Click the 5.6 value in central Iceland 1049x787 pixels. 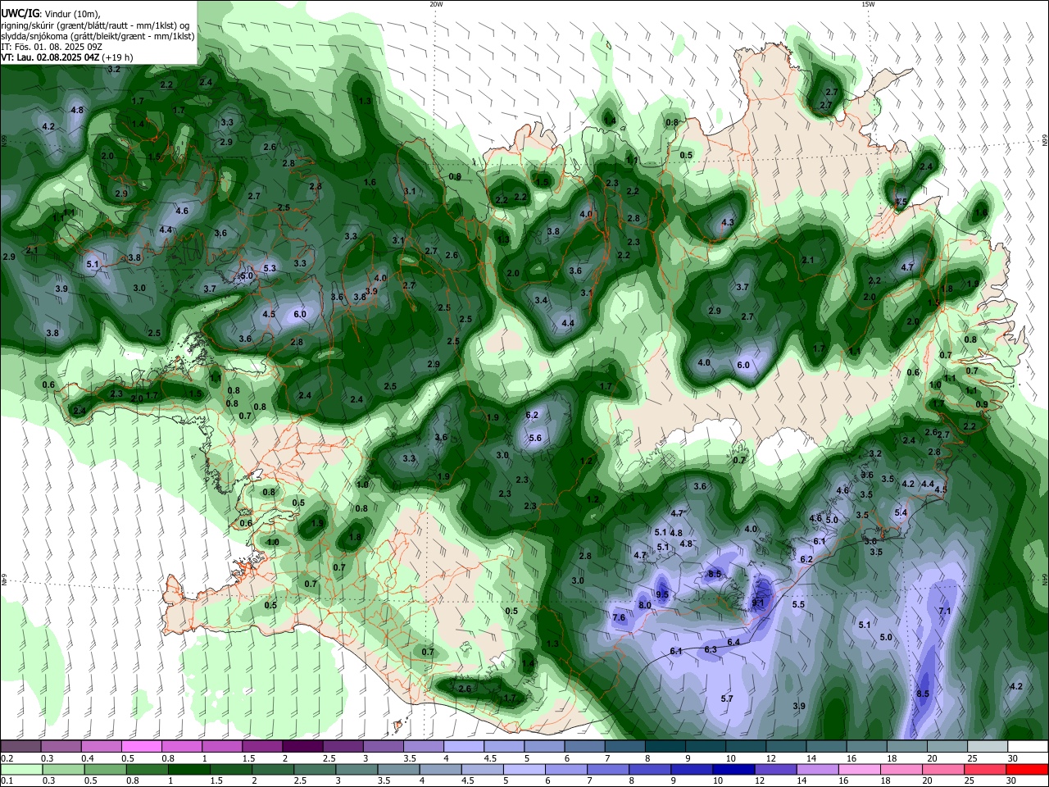coord(535,439)
